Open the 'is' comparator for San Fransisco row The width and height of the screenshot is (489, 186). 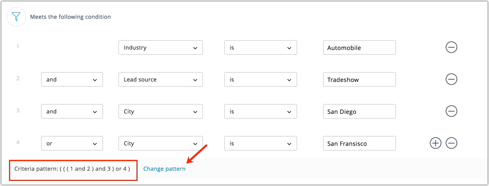260,143
